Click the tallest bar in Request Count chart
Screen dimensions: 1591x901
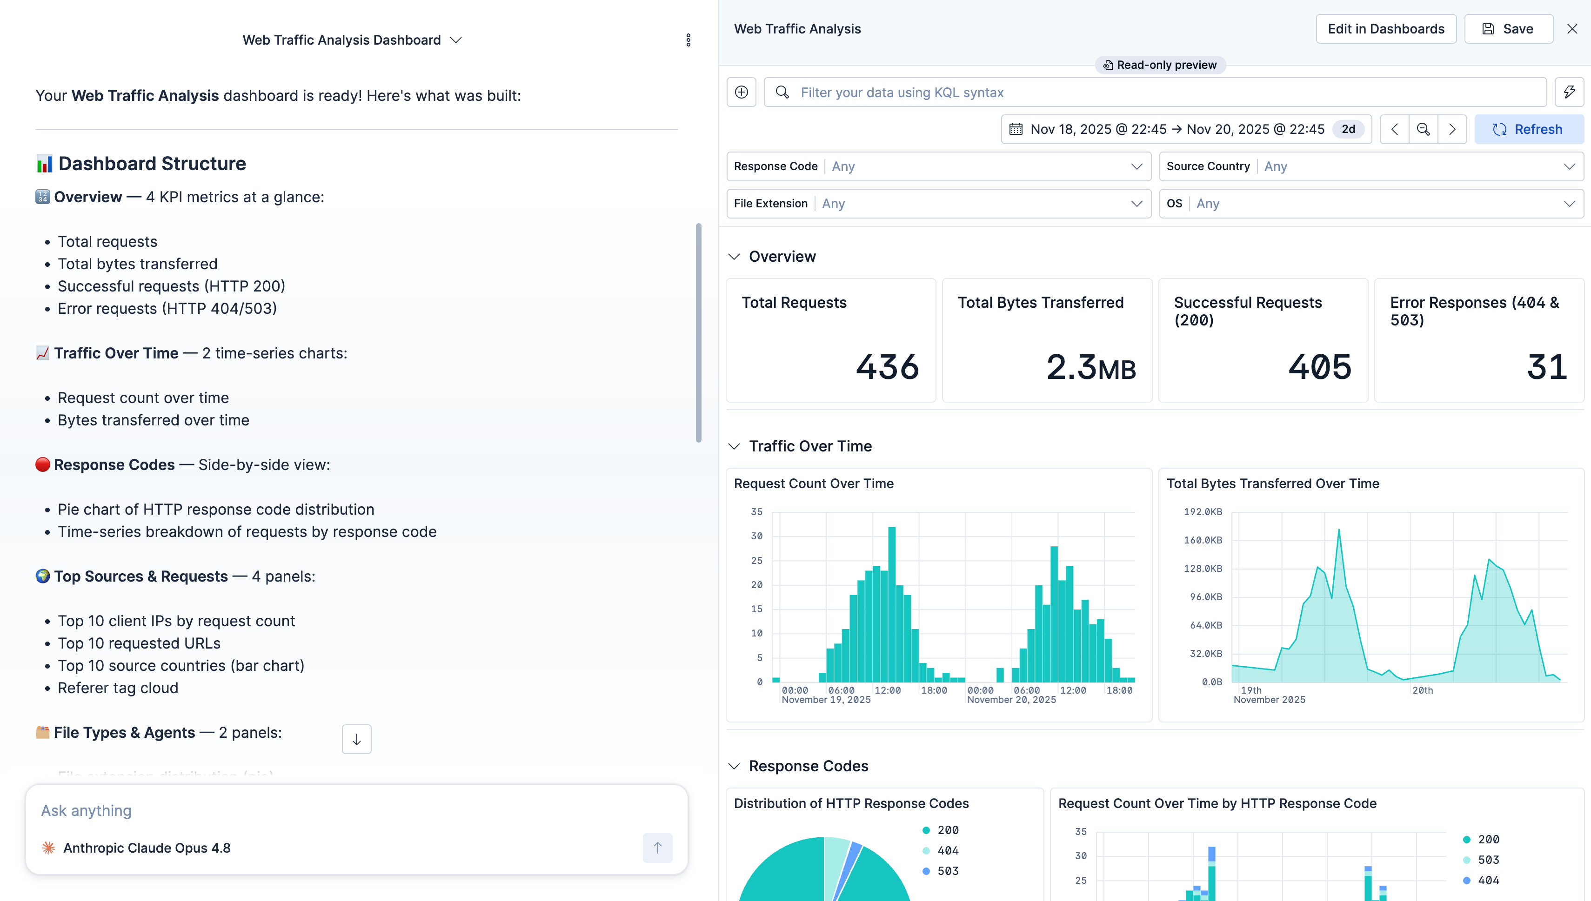[x=892, y=604]
